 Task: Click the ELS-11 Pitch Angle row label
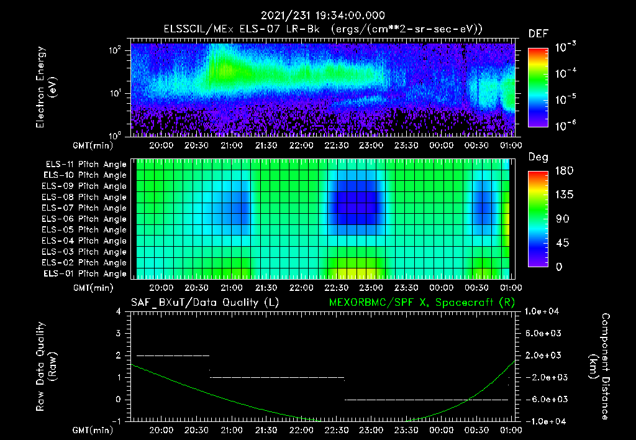tap(86, 165)
